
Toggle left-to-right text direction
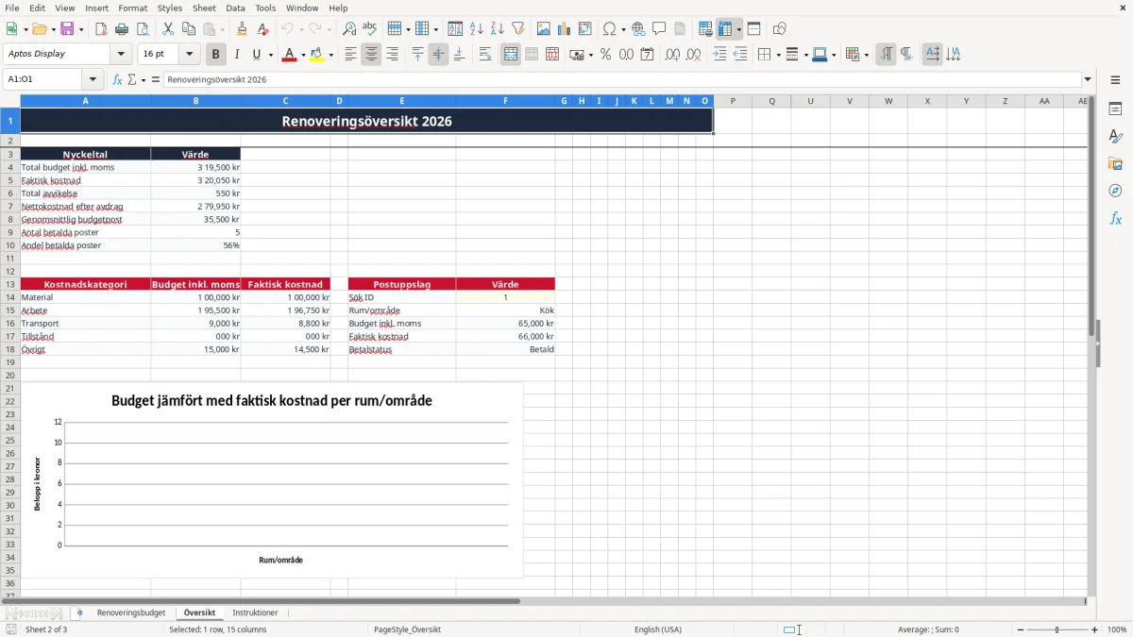pyautogui.click(x=886, y=55)
